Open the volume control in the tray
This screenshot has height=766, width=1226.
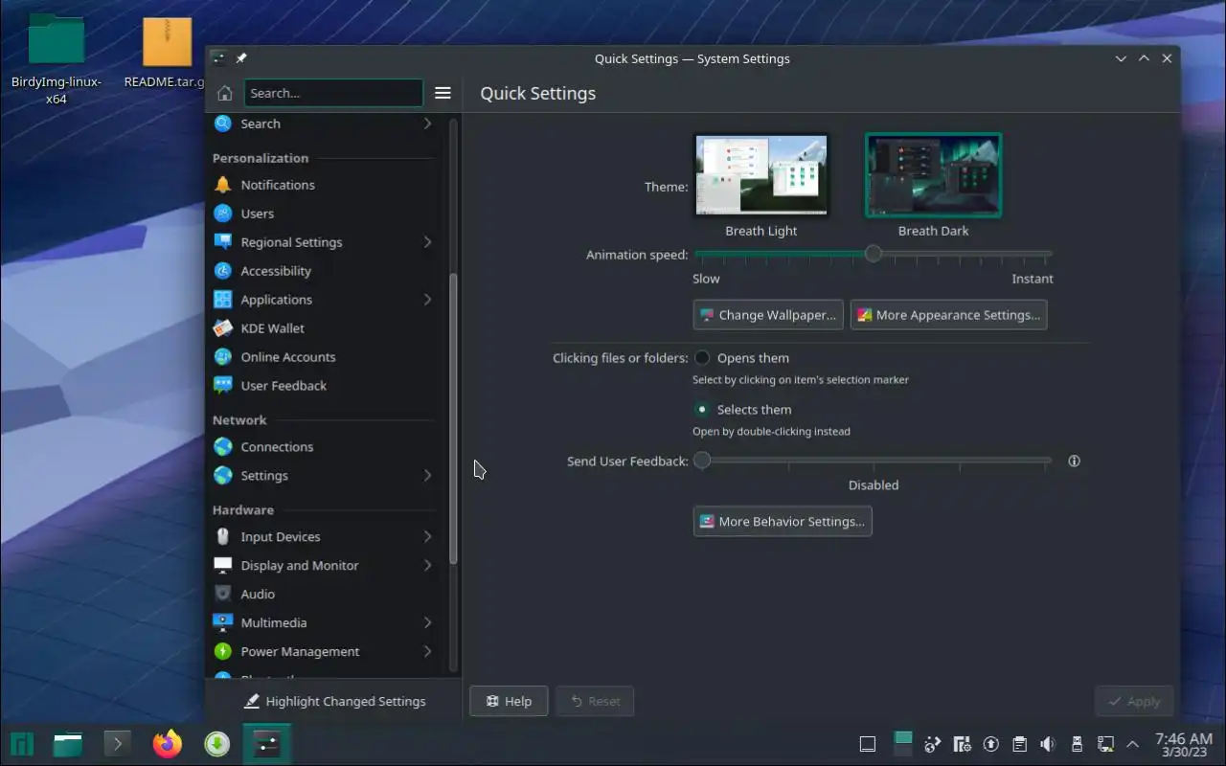tap(1048, 744)
